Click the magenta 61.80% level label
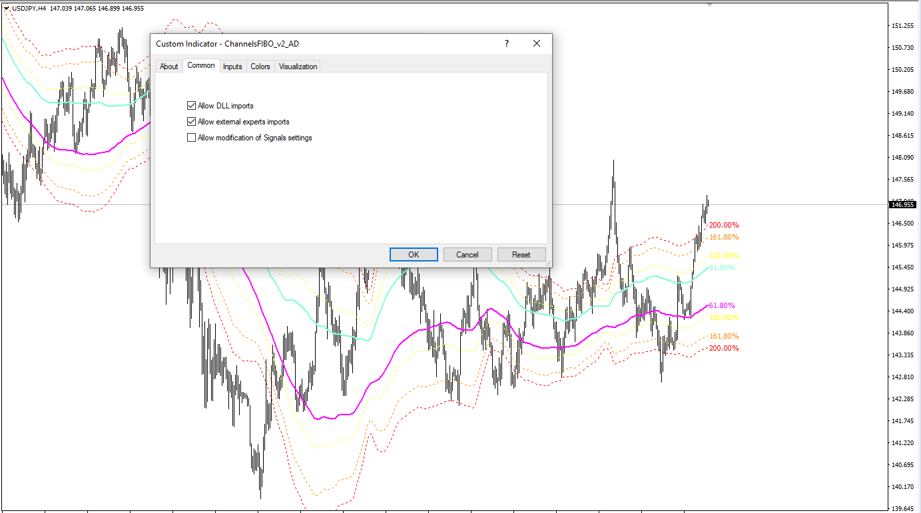The image size is (921, 513). click(722, 305)
